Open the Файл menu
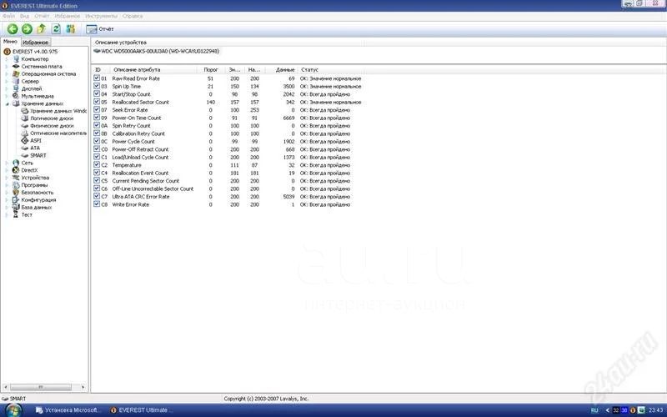The height and width of the screenshot is (417, 667). click(x=8, y=16)
